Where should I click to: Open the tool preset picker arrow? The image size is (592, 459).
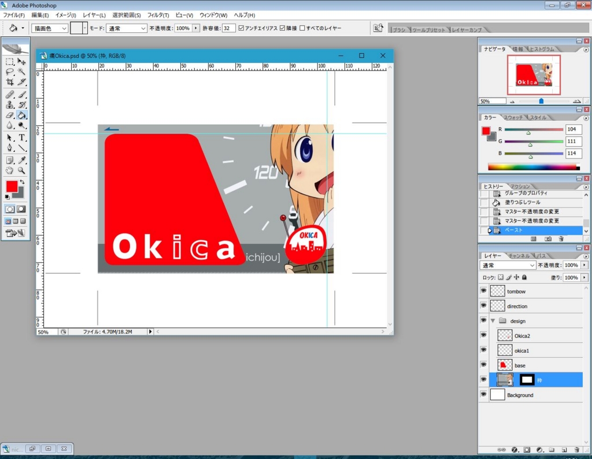[23, 28]
